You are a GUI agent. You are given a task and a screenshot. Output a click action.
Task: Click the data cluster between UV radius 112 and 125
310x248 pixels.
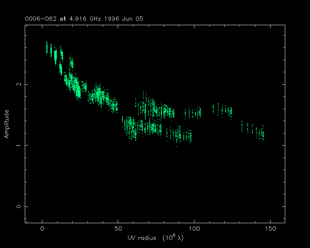[222, 109]
